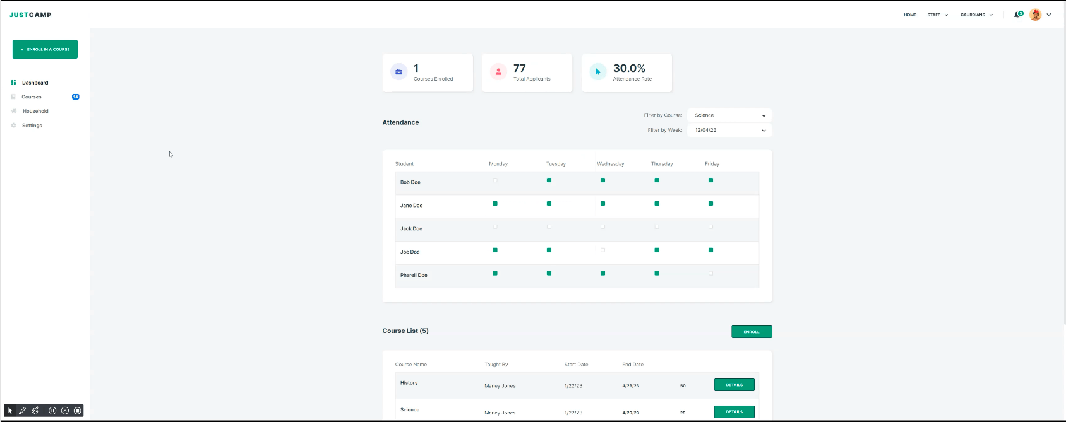
Task: Stop the screen recording
Action: (x=78, y=411)
